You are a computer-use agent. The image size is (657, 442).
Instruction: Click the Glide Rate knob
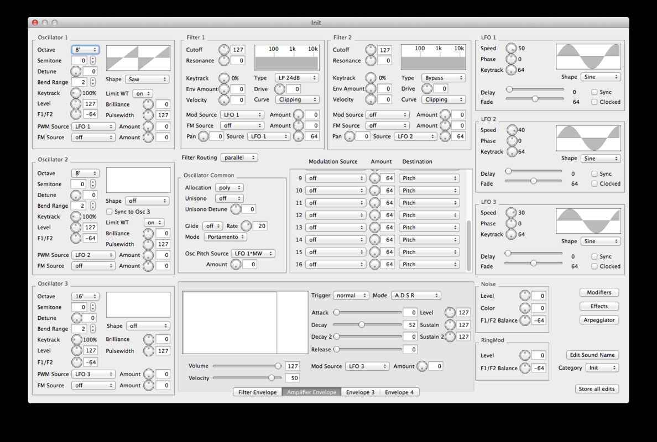tap(246, 226)
